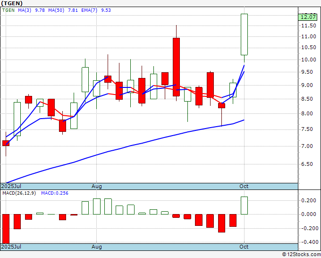Click the MACD:0.256 value label
Image resolution: width=321 pixels, height=258 pixels.
click(x=55, y=193)
